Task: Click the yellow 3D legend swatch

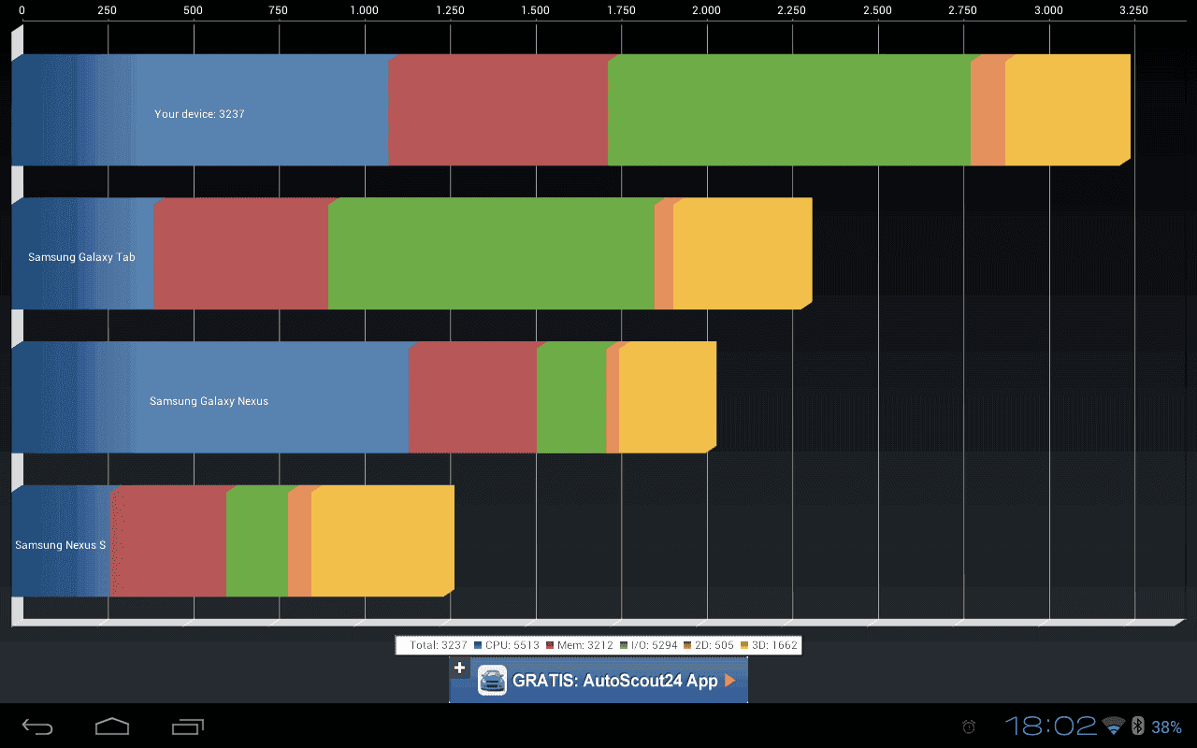Action: (744, 645)
